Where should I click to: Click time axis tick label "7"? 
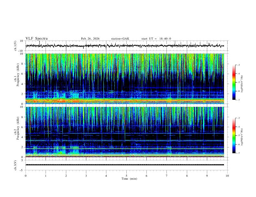pyautogui.click(x=167, y=176)
